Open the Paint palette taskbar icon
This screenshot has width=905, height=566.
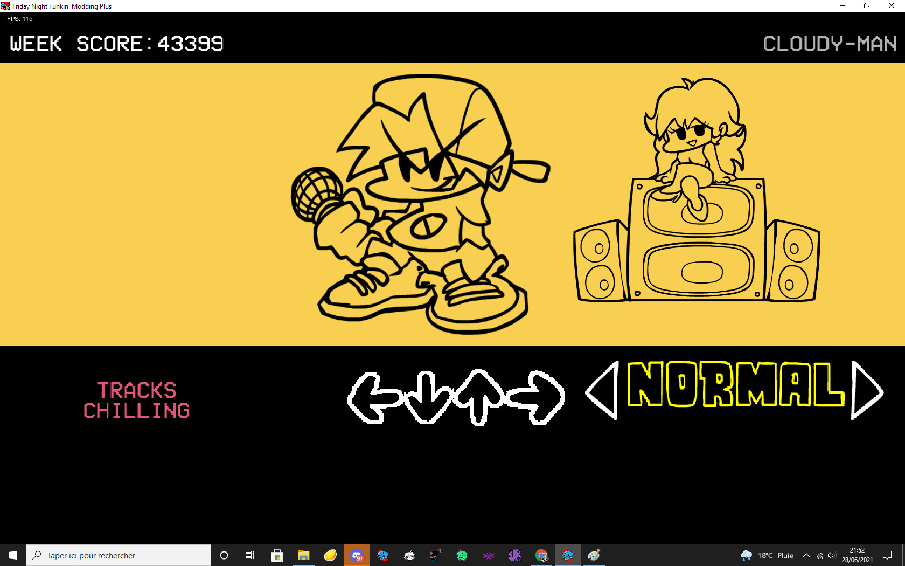pyautogui.click(x=594, y=555)
